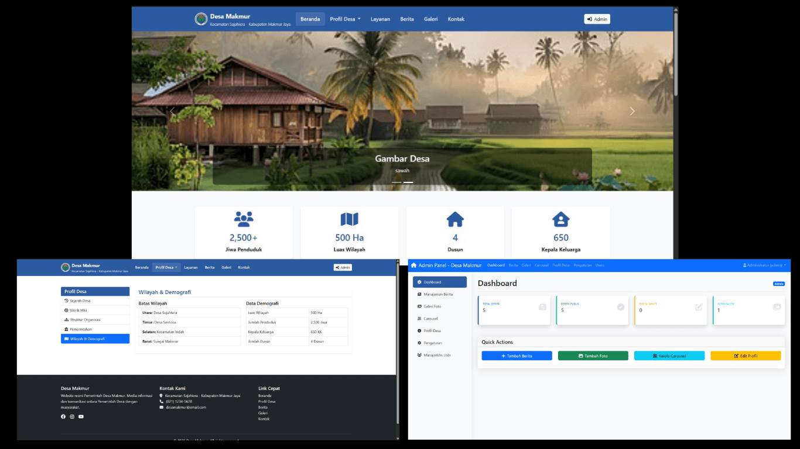The width and height of the screenshot is (800, 449).
Task: Click the '2,500 Jiwa' cell in Data Demografi
Action: [x=328, y=322]
